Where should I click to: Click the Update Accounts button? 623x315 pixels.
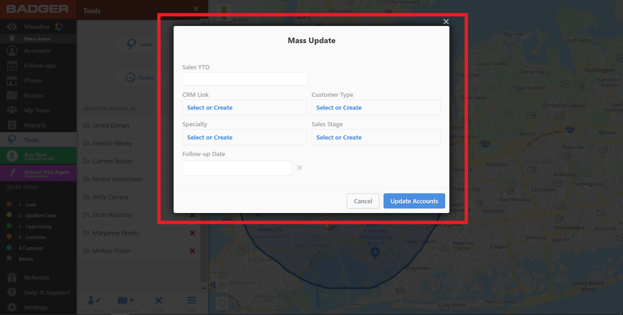414,201
